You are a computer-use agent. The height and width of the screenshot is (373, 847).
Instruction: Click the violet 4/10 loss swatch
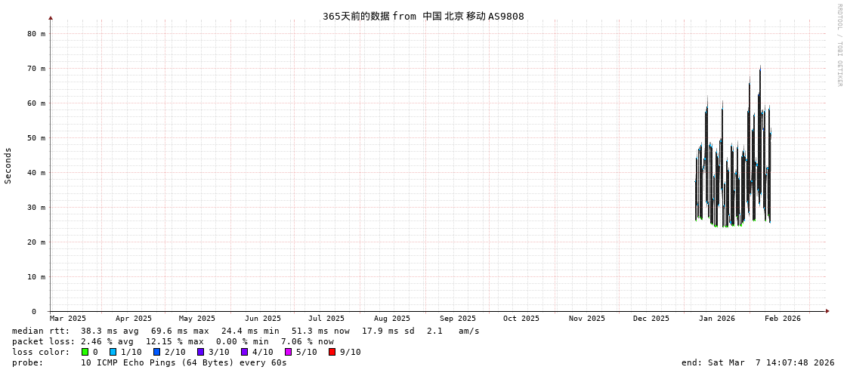245,352
